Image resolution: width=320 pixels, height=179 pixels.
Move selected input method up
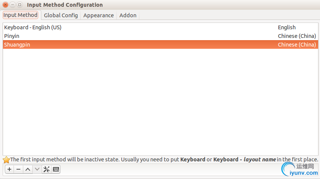(x=28, y=169)
